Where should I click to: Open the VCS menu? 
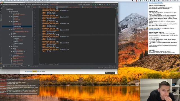[41, 1]
